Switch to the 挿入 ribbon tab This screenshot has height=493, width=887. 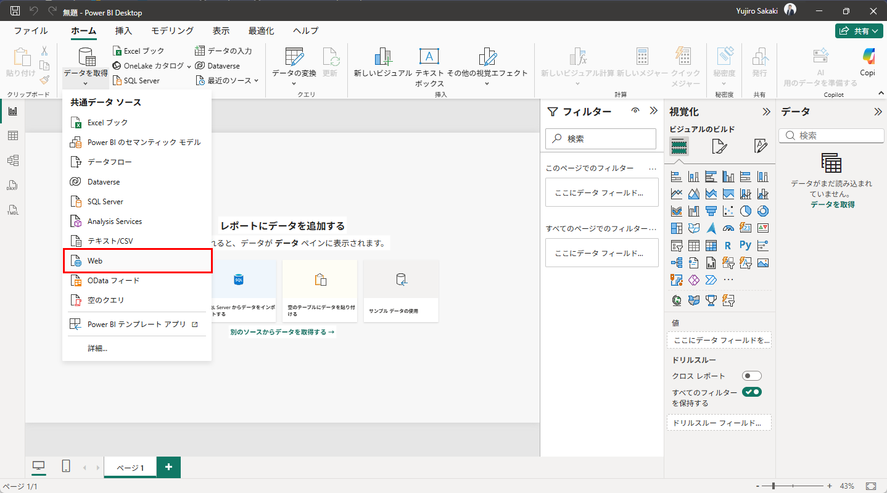click(x=123, y=31)
